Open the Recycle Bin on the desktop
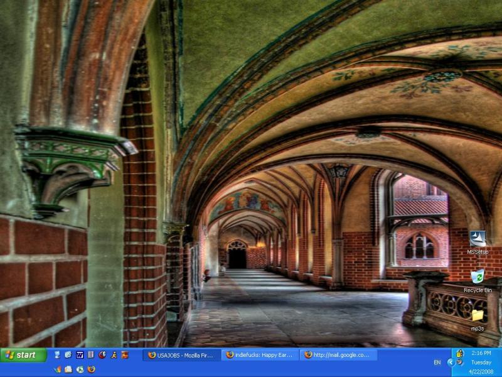The height and width of the screenshot is (377, 502). [x=478, y=277]
